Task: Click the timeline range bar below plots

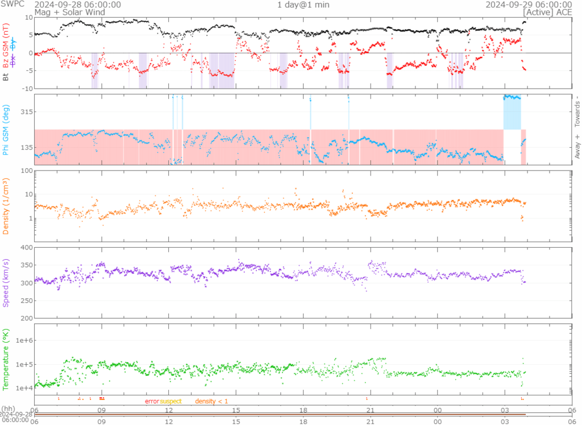Action: click(x=280, y=414)
